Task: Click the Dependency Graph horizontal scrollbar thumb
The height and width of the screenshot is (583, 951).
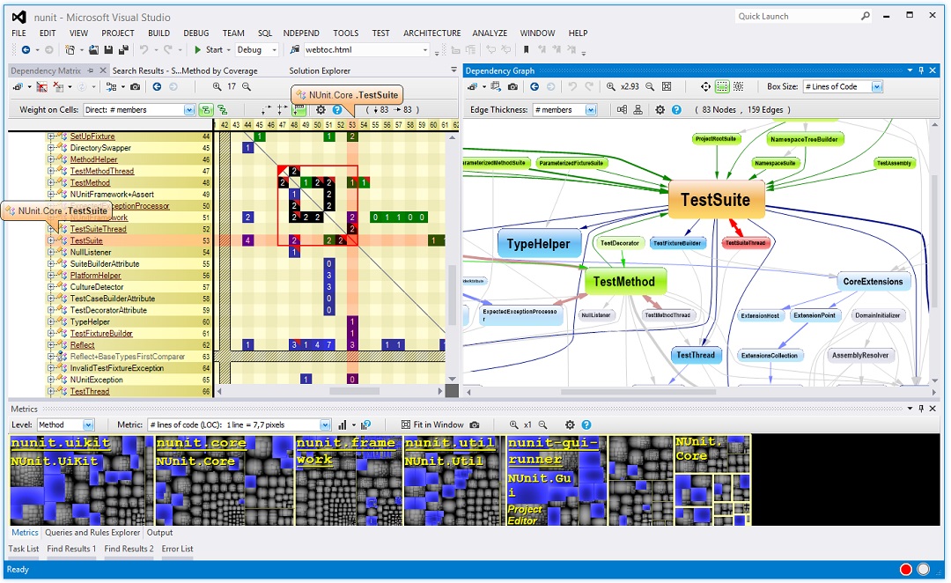Action: click(638, 392)
